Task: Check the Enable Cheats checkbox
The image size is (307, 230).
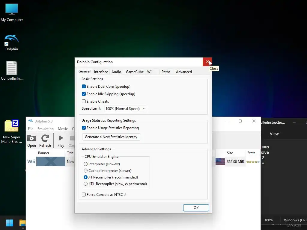Action: pyautogui.click(x=84, y=101)
